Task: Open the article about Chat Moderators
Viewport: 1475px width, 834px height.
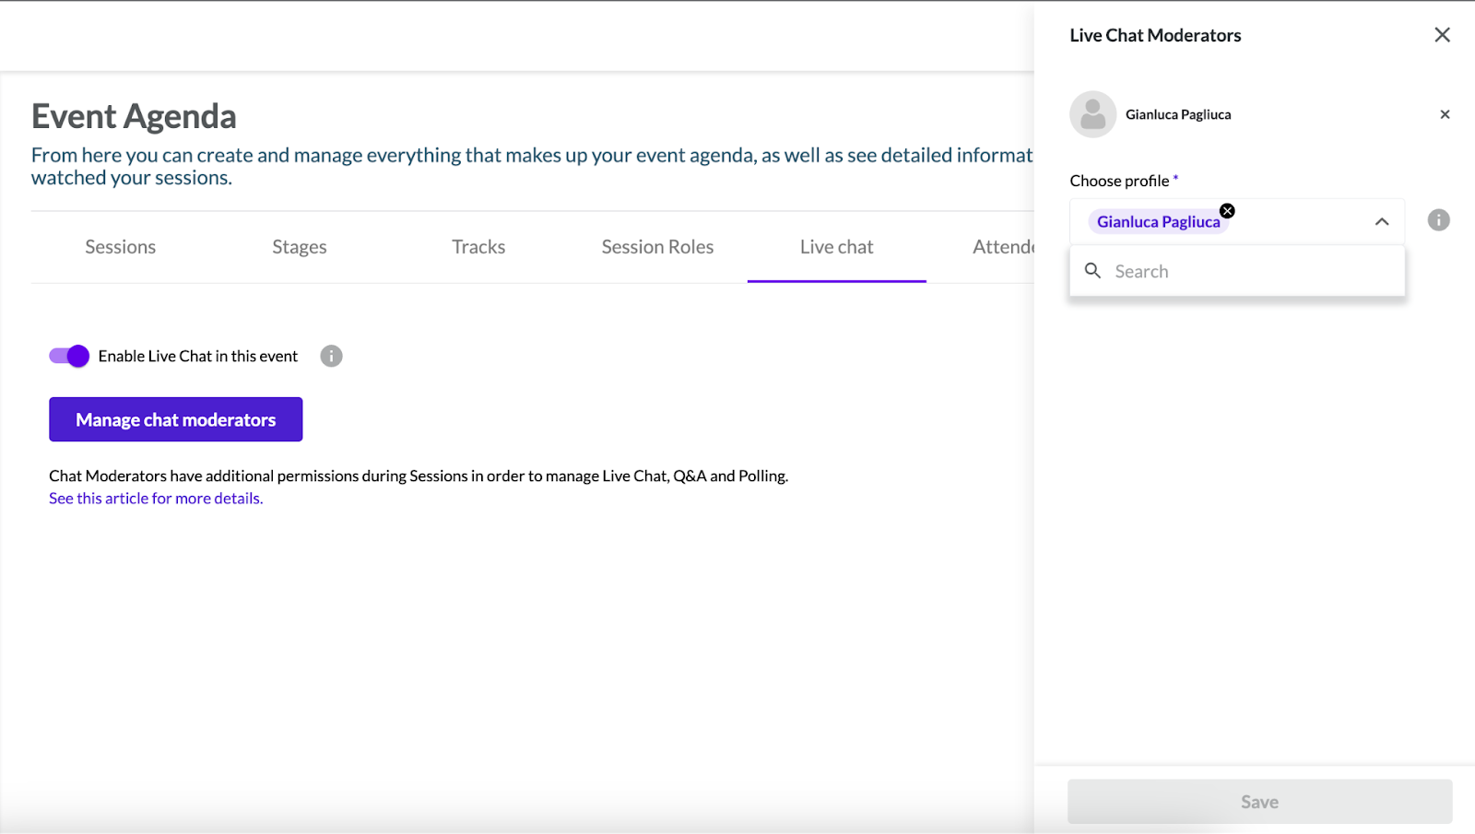Action: [x=155, y=498]
